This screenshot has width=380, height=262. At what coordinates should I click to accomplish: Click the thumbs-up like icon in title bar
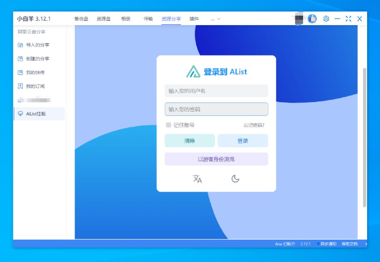pyautogui.click(x=312, y=19)
